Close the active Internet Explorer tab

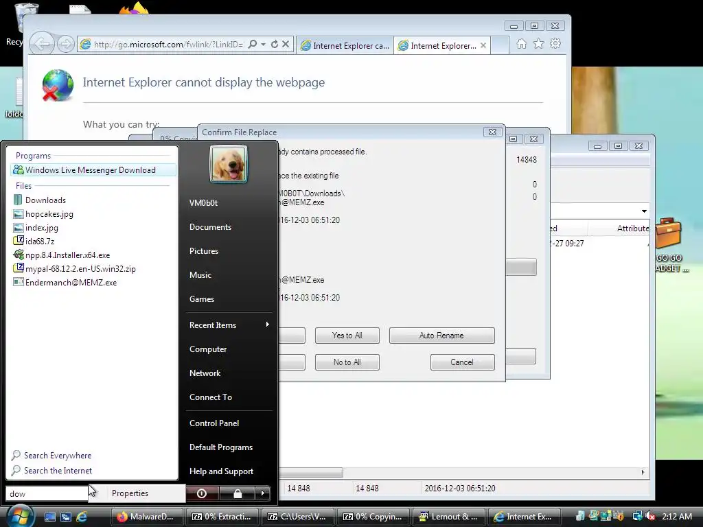coord(483,45)
